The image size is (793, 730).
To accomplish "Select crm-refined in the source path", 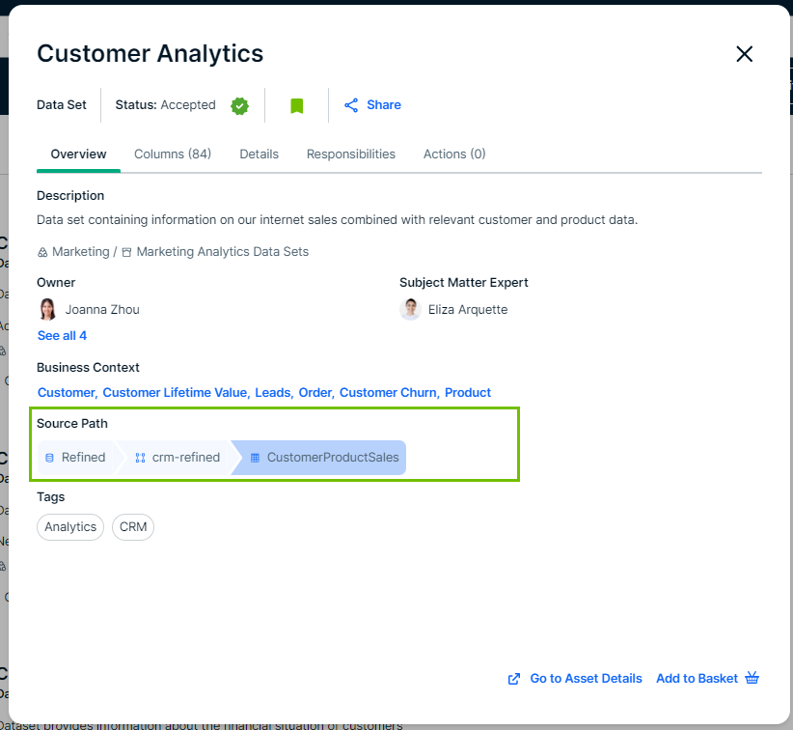I will click(x=178, y=458).
